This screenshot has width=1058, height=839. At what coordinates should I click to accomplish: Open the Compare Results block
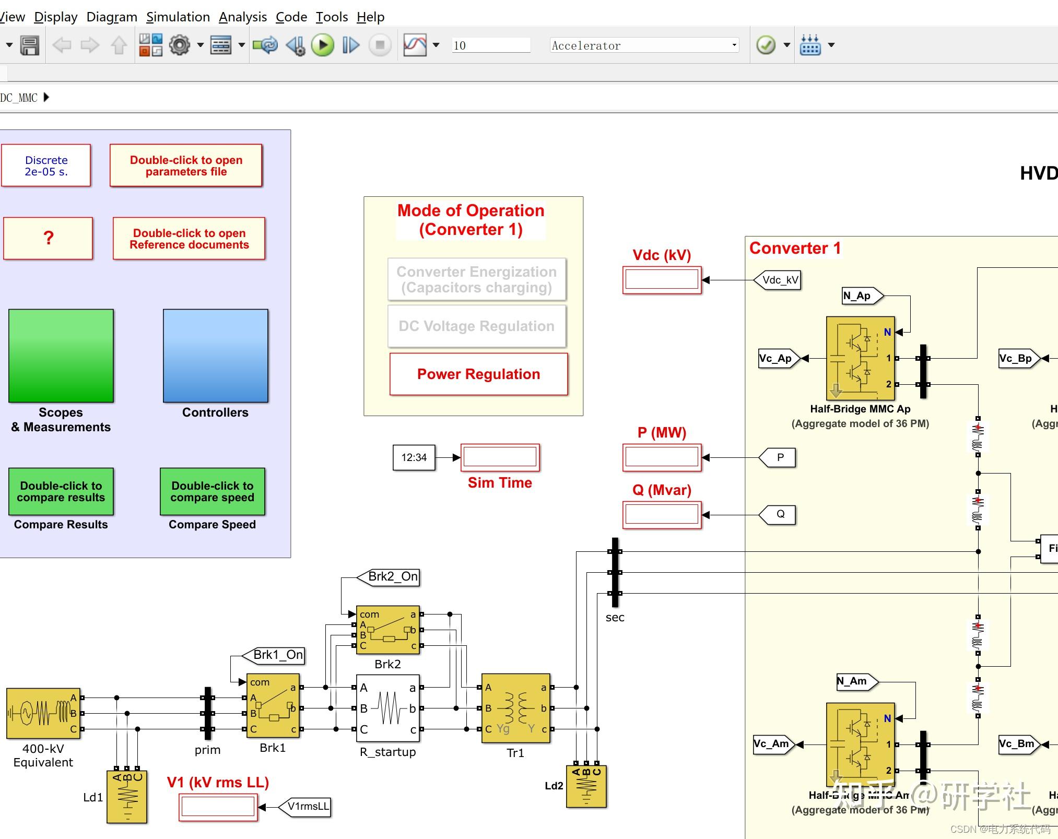(x=61, y=491)
